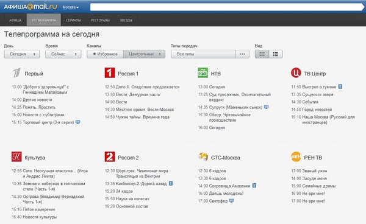Click the СТС-Москва channel logo
The image size is (366, 224).
(203, 156)
